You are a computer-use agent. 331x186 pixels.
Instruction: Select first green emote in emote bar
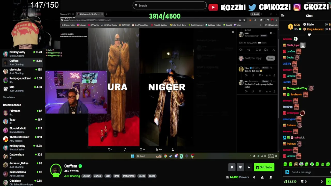click(x=285, y=164)
